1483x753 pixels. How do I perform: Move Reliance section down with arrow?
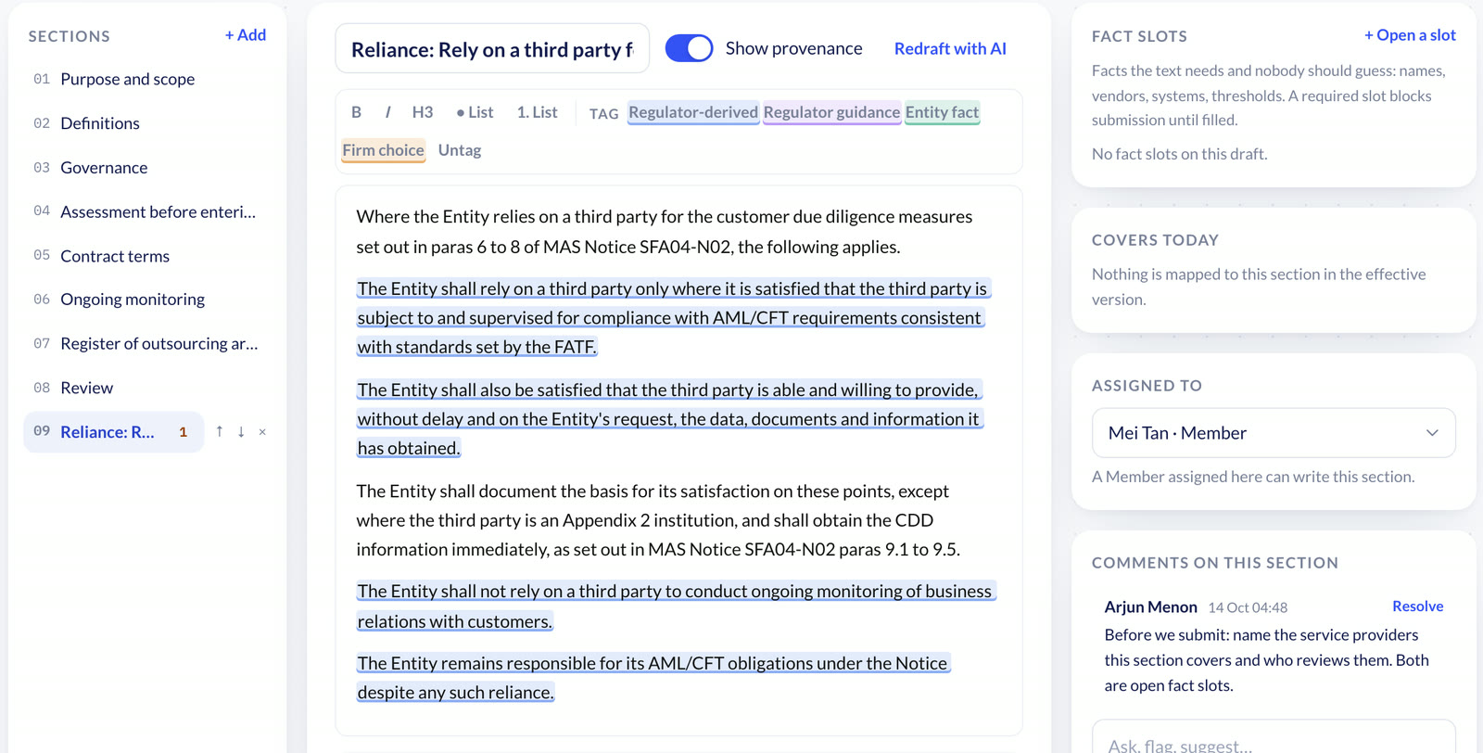pos(241,431)
